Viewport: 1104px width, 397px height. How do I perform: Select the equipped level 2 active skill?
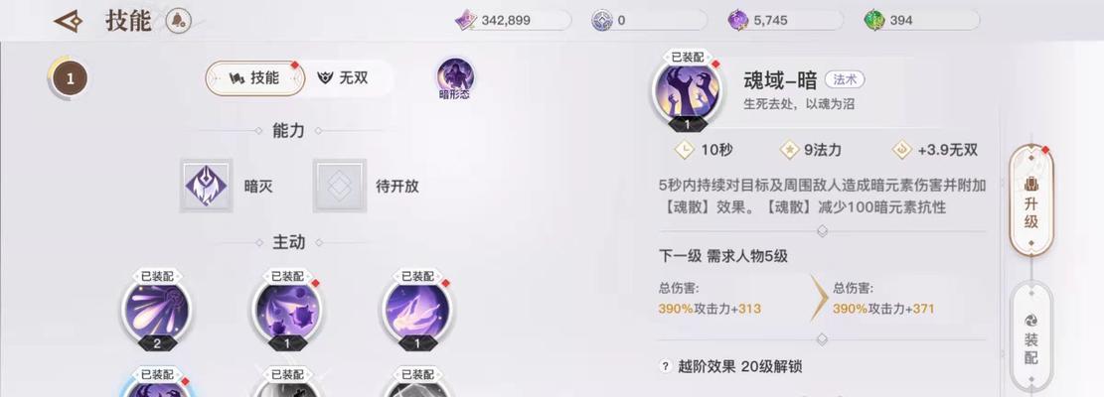(156, 310)
